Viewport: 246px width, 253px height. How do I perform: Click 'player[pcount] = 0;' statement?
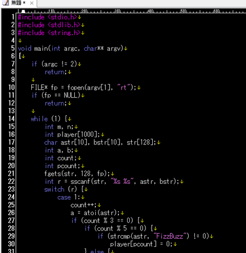141,244
